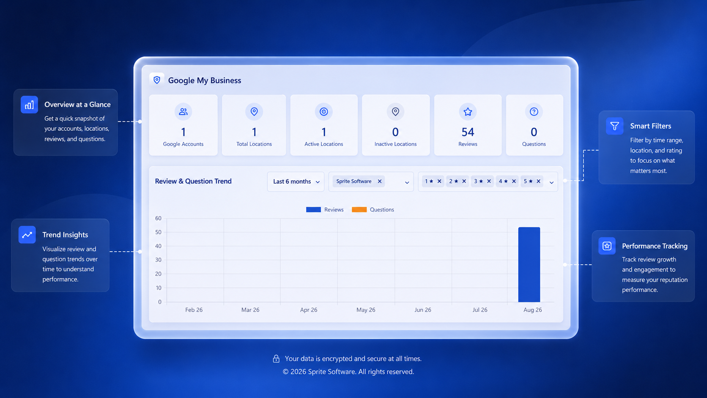Remove the Sprite Software location chip
This screenshot has height=398, width=707.
pyautogui.click(x=380, y=181)
